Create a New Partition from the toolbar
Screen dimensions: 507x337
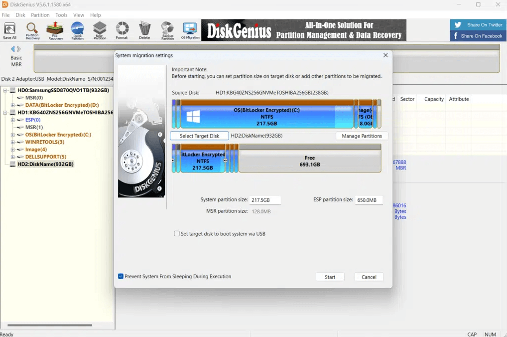(x=100, y=31)
